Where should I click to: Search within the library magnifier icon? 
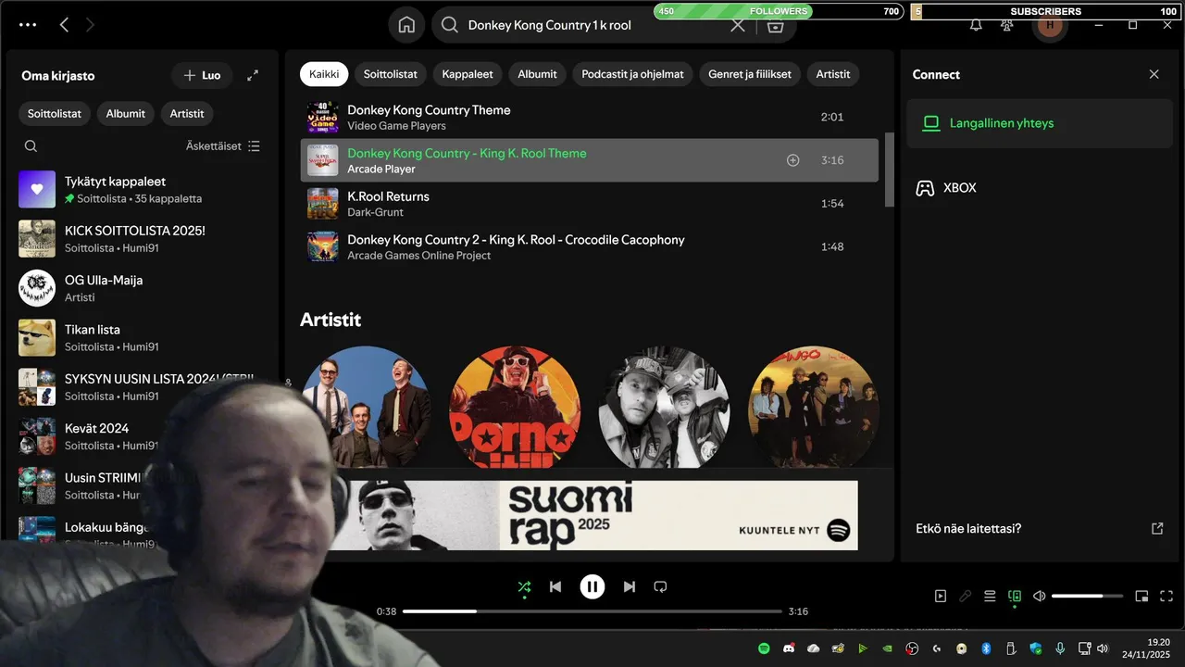coord(31,146)
